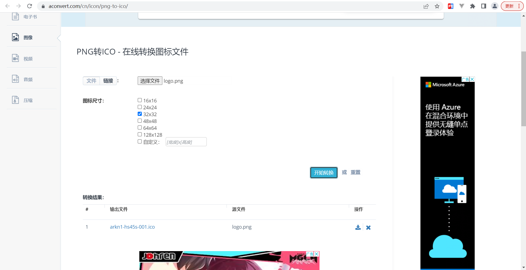Reload the page
This screenshot has width=526, height=270.
[x=30, y=6]
